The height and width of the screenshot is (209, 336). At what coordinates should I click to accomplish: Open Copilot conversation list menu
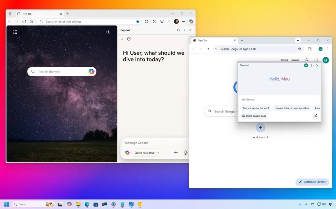tap(122, 39)
